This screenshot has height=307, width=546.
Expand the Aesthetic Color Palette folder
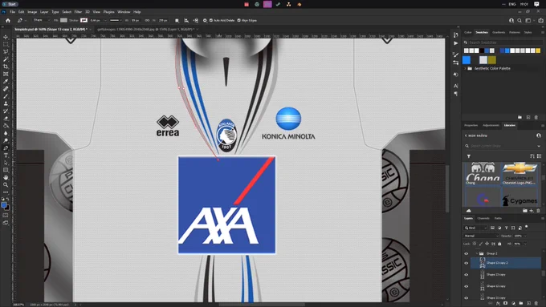[465, 68]
